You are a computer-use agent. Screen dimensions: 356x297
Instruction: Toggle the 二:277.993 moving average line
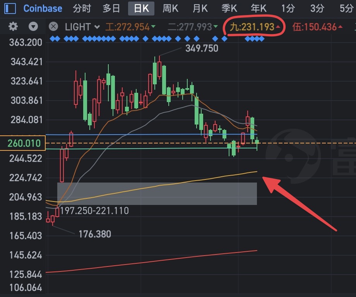(x=193, y=27)
